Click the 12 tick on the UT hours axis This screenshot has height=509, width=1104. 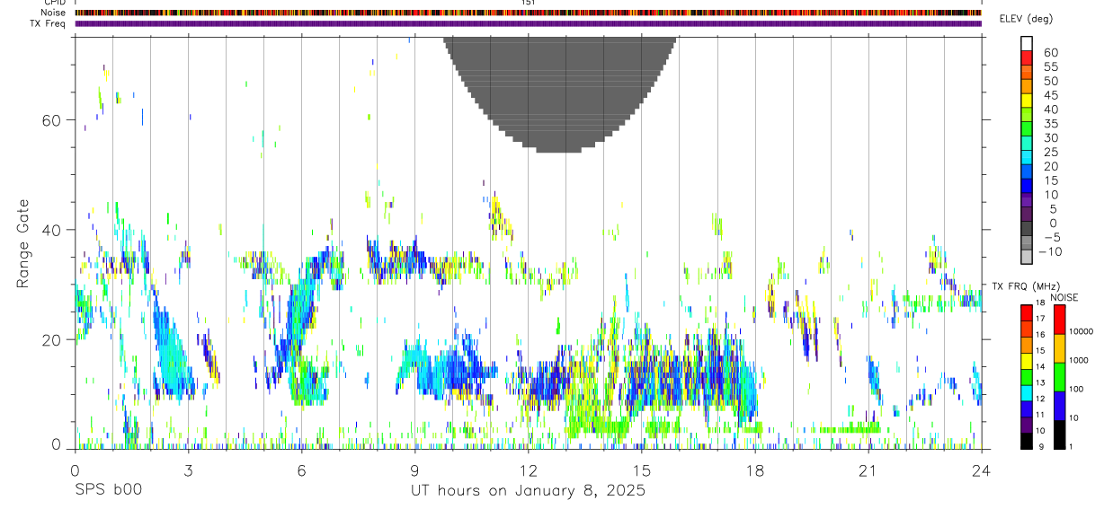click(528, 470)
